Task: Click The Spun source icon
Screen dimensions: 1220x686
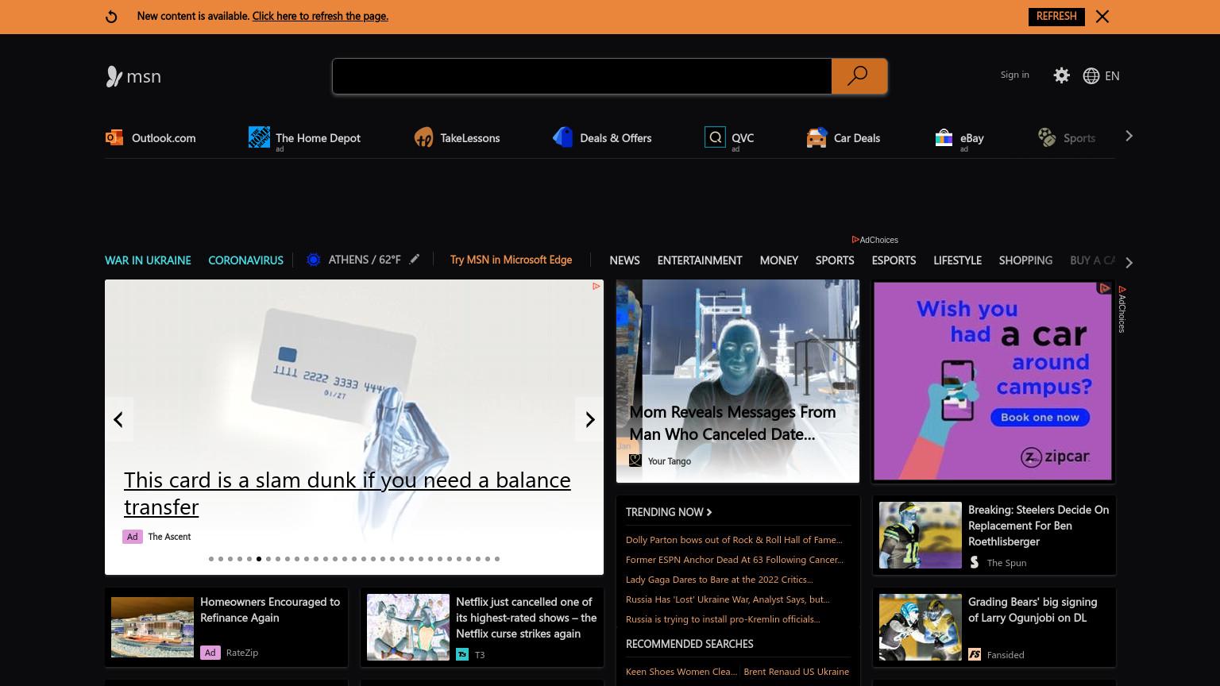Action: click(975, 562)
